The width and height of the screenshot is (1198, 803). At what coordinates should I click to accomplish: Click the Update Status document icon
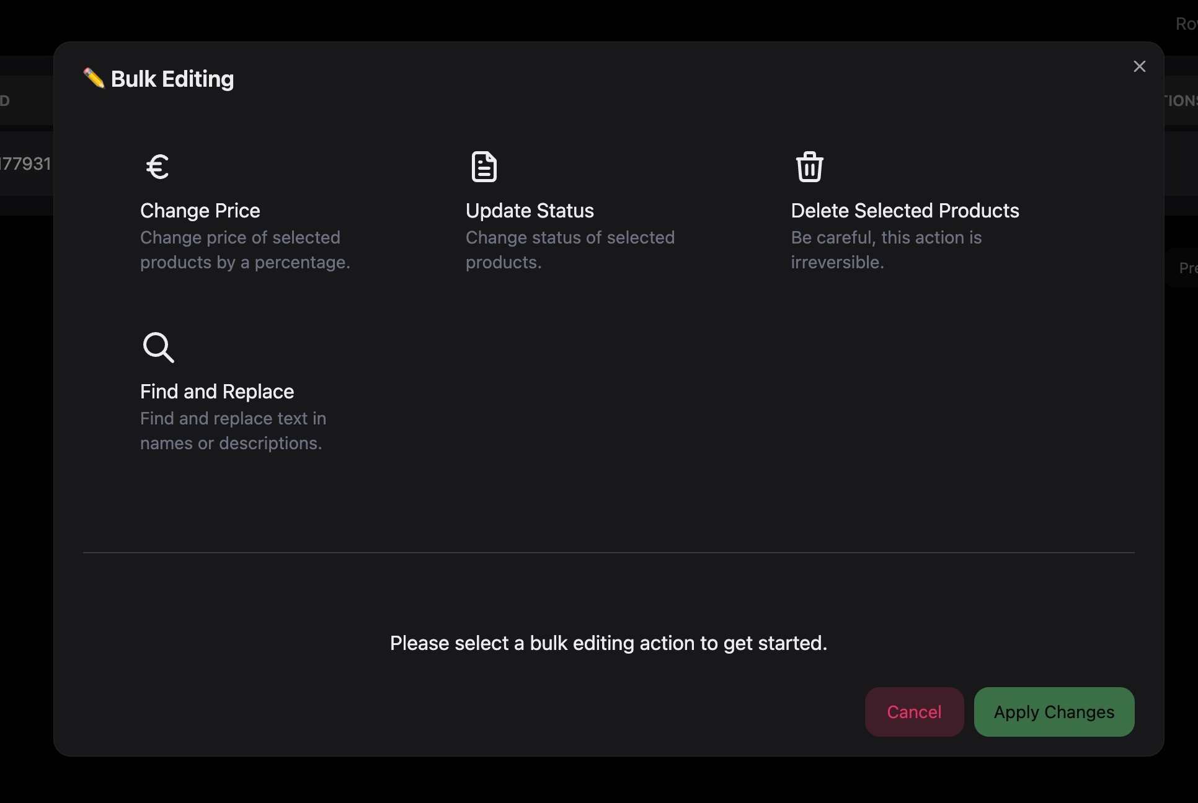point(484,167)
